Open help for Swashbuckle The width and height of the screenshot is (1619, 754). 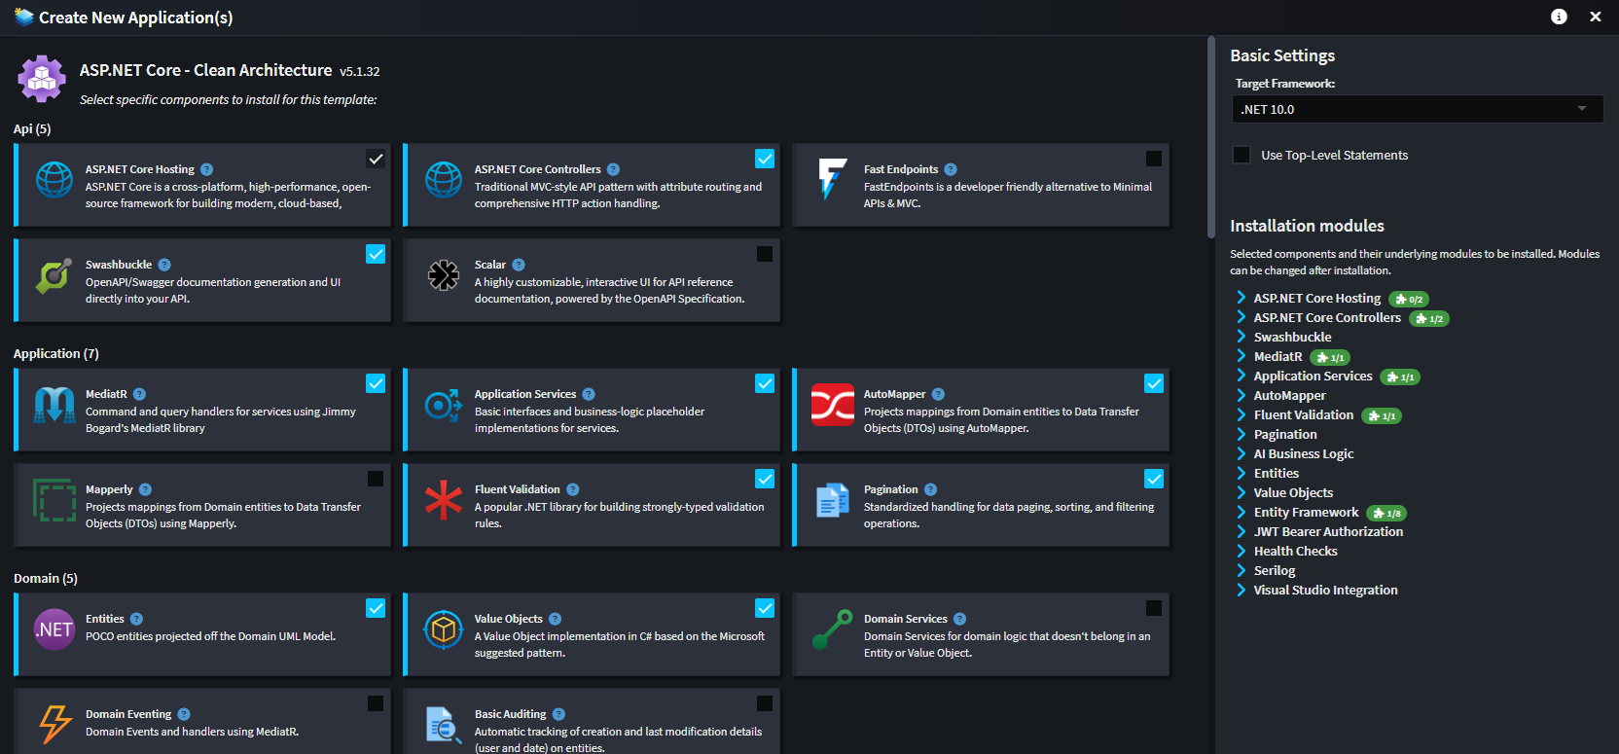pos(164,265)
